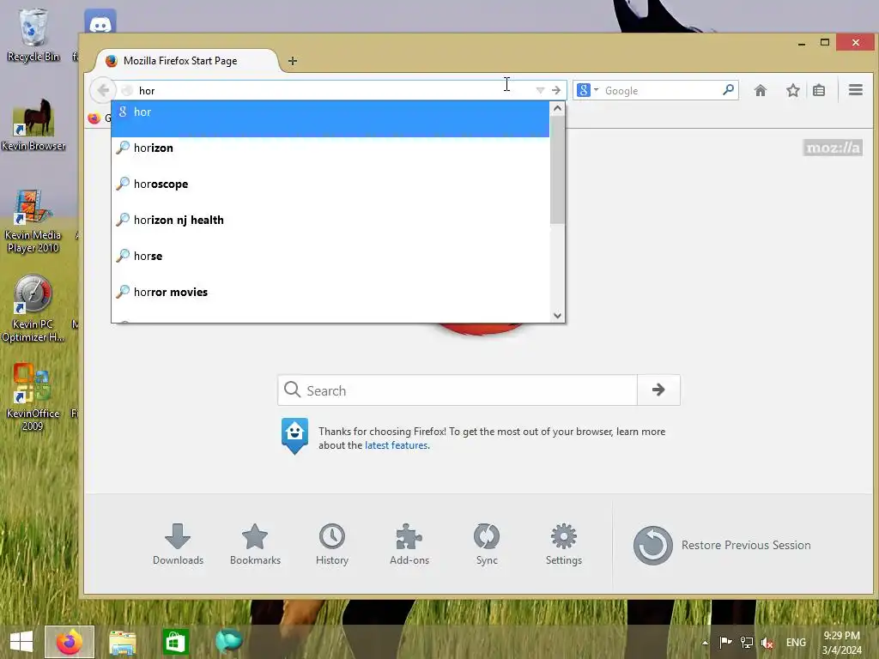Image resolution: width=879 pixels, height=659 pixels.
Task: Open Kevin Media Player 2010 shortcut
Action: (33, 221)
